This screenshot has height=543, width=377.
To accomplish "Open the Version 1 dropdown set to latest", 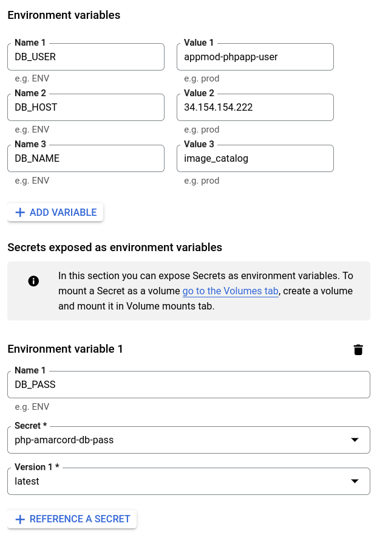I will pos(182,481).
